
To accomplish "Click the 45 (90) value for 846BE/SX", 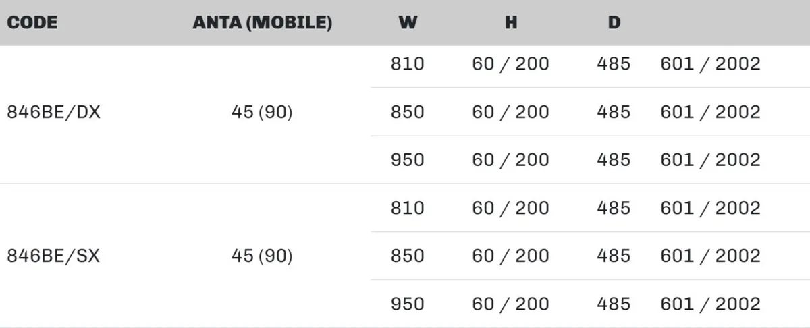I will coord(262,256).
